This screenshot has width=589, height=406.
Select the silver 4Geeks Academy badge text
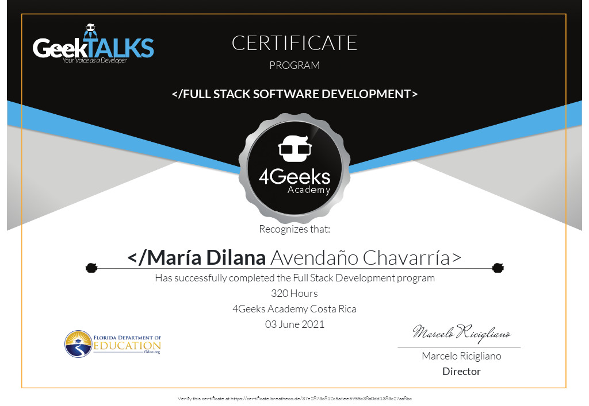pyautogui.click(x=294, y=181)
